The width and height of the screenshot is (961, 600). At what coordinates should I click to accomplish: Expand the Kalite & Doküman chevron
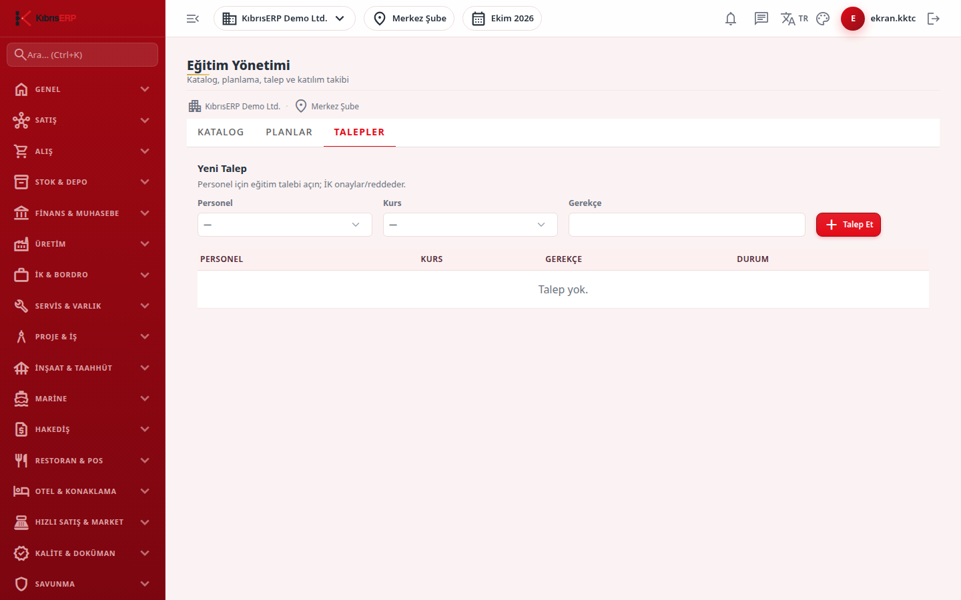145,553
